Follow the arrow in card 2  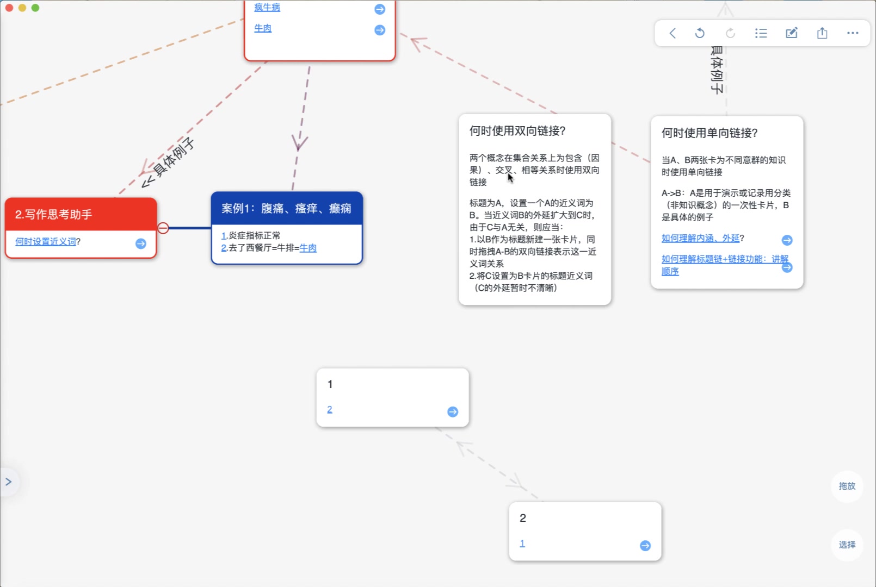pyautogui.click(x=645, y=546)
